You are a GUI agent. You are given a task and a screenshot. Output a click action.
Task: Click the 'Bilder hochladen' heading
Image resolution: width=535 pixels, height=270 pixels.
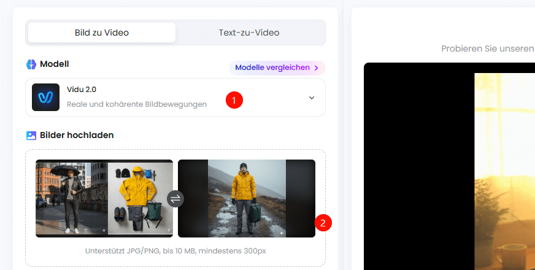click(77, 135)
